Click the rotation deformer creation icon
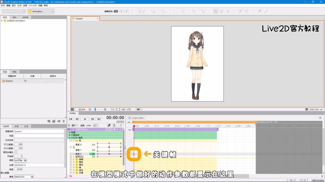Screen dimensions: 325x182 [x=194, y=12]
